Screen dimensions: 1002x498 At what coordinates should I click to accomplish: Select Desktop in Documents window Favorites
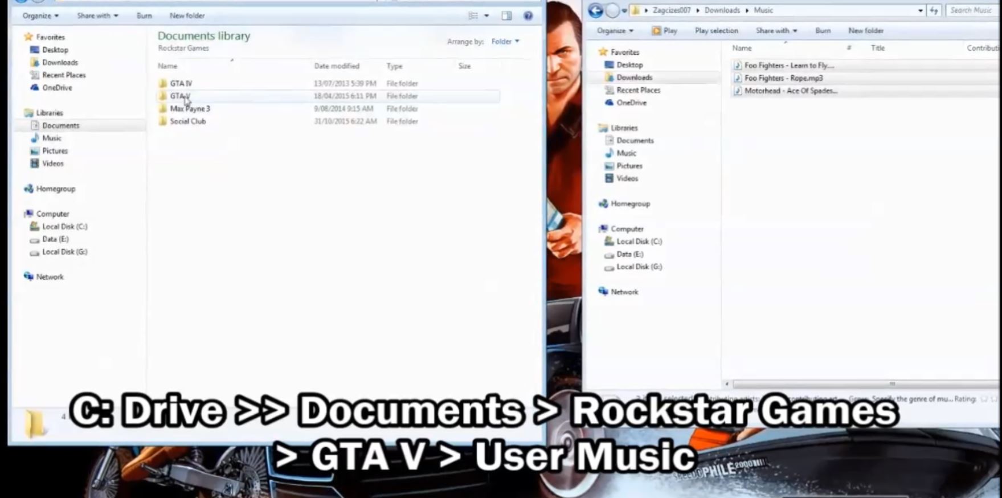click(x=49, y=50)
